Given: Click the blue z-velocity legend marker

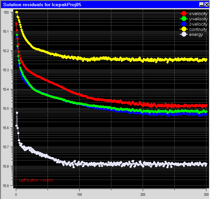Looking at the screenshot, I should point(184,24).
